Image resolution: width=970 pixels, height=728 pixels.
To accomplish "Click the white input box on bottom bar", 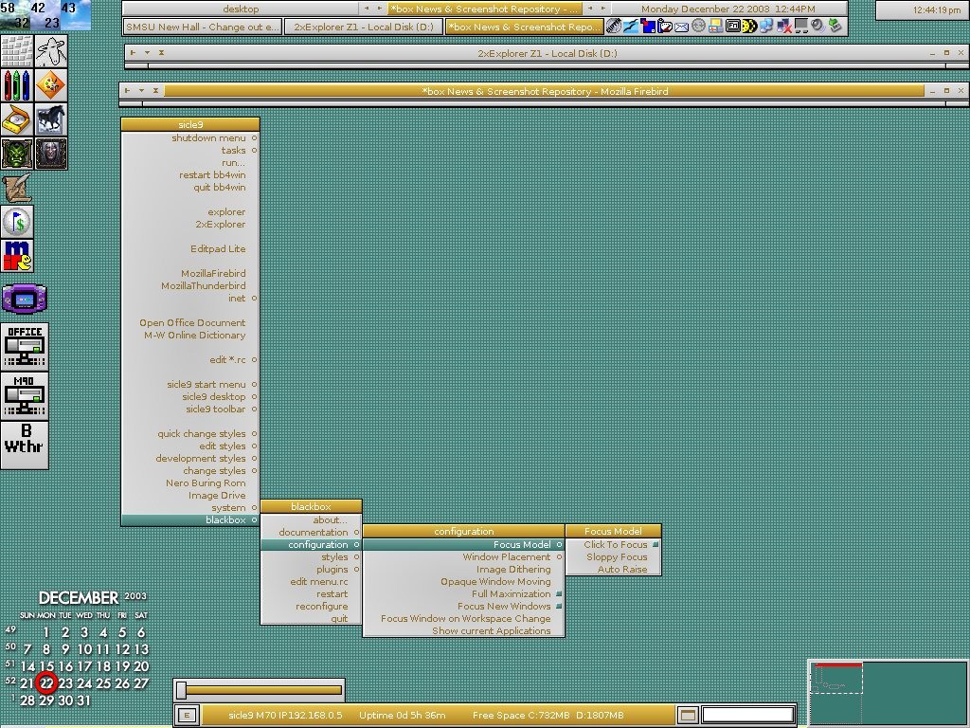I will (748, 715).
